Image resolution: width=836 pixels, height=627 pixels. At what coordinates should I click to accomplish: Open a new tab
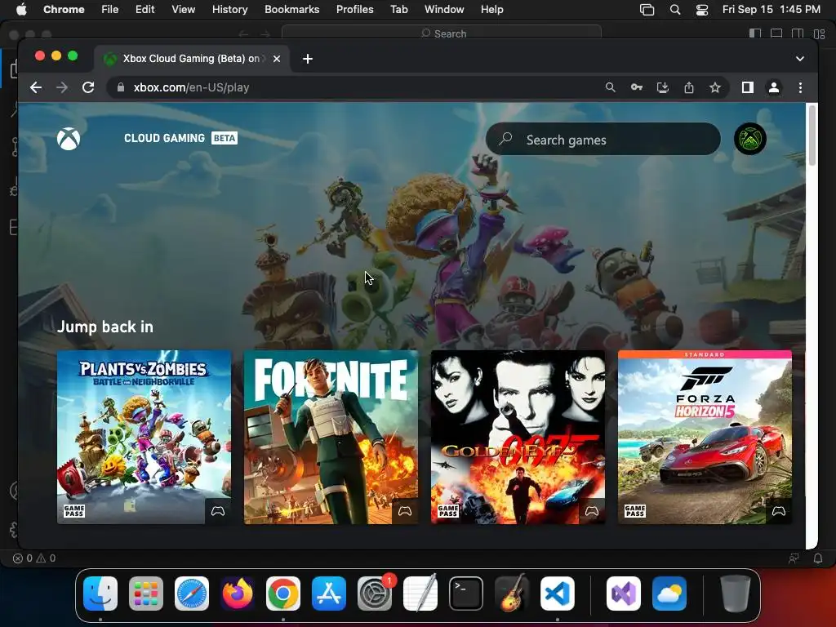tap(308, 59)
